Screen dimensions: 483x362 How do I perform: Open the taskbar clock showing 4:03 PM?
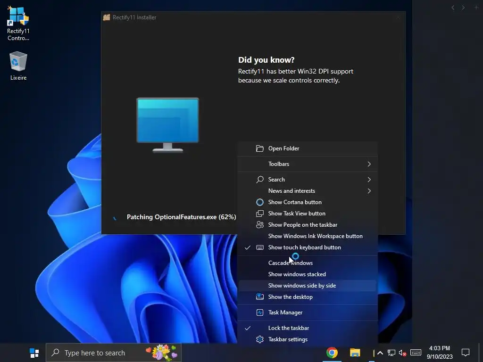(x=439, y=353)
